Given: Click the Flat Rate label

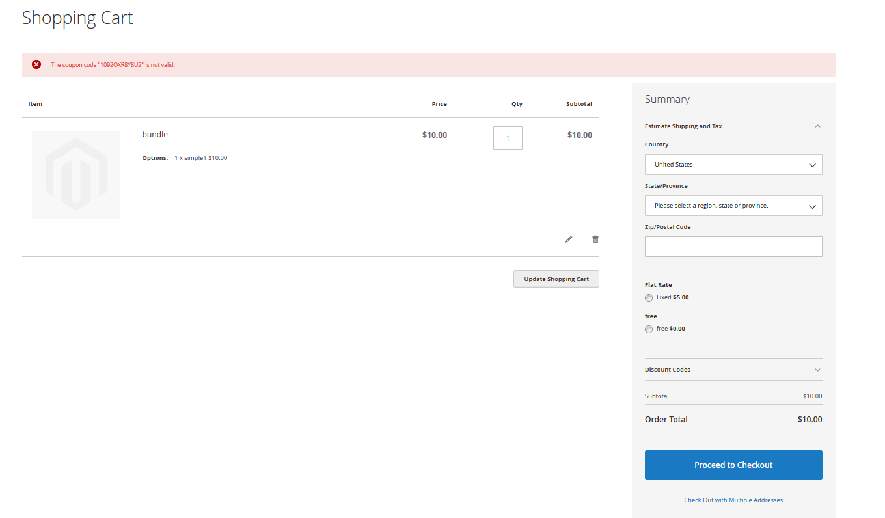Looking at the screenshot, I should (659, 285).
